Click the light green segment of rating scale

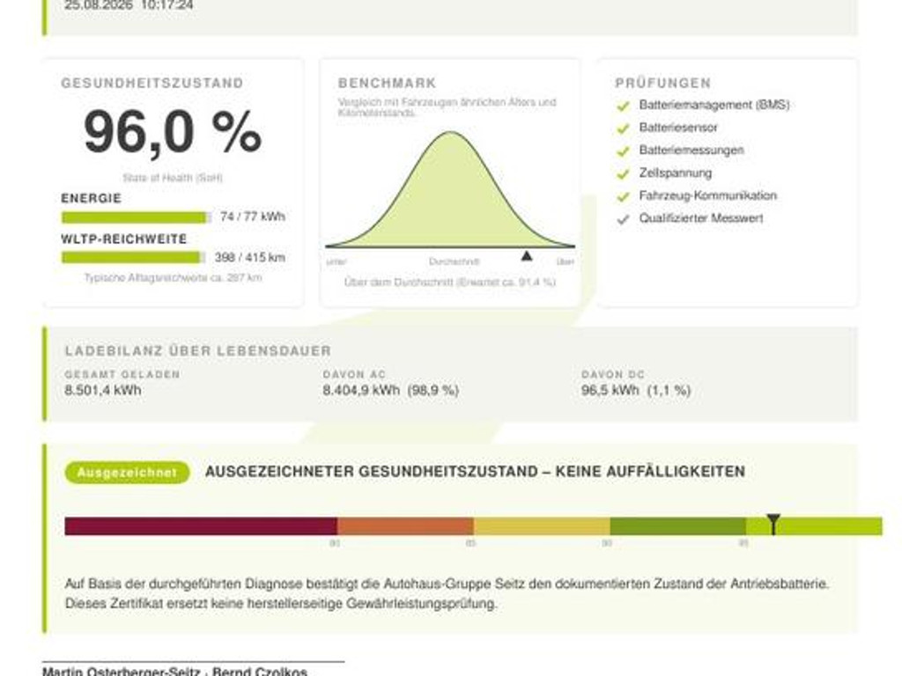point(815,526)
